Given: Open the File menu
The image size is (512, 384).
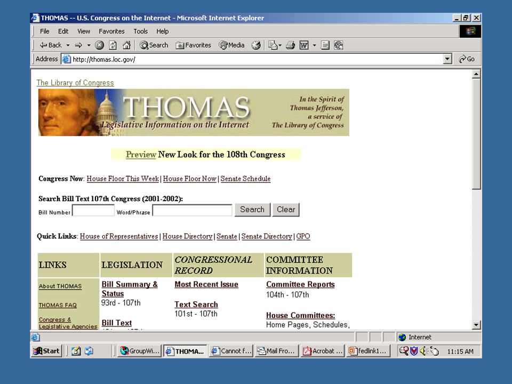Looking at the screenshot, I should [44, 31].
